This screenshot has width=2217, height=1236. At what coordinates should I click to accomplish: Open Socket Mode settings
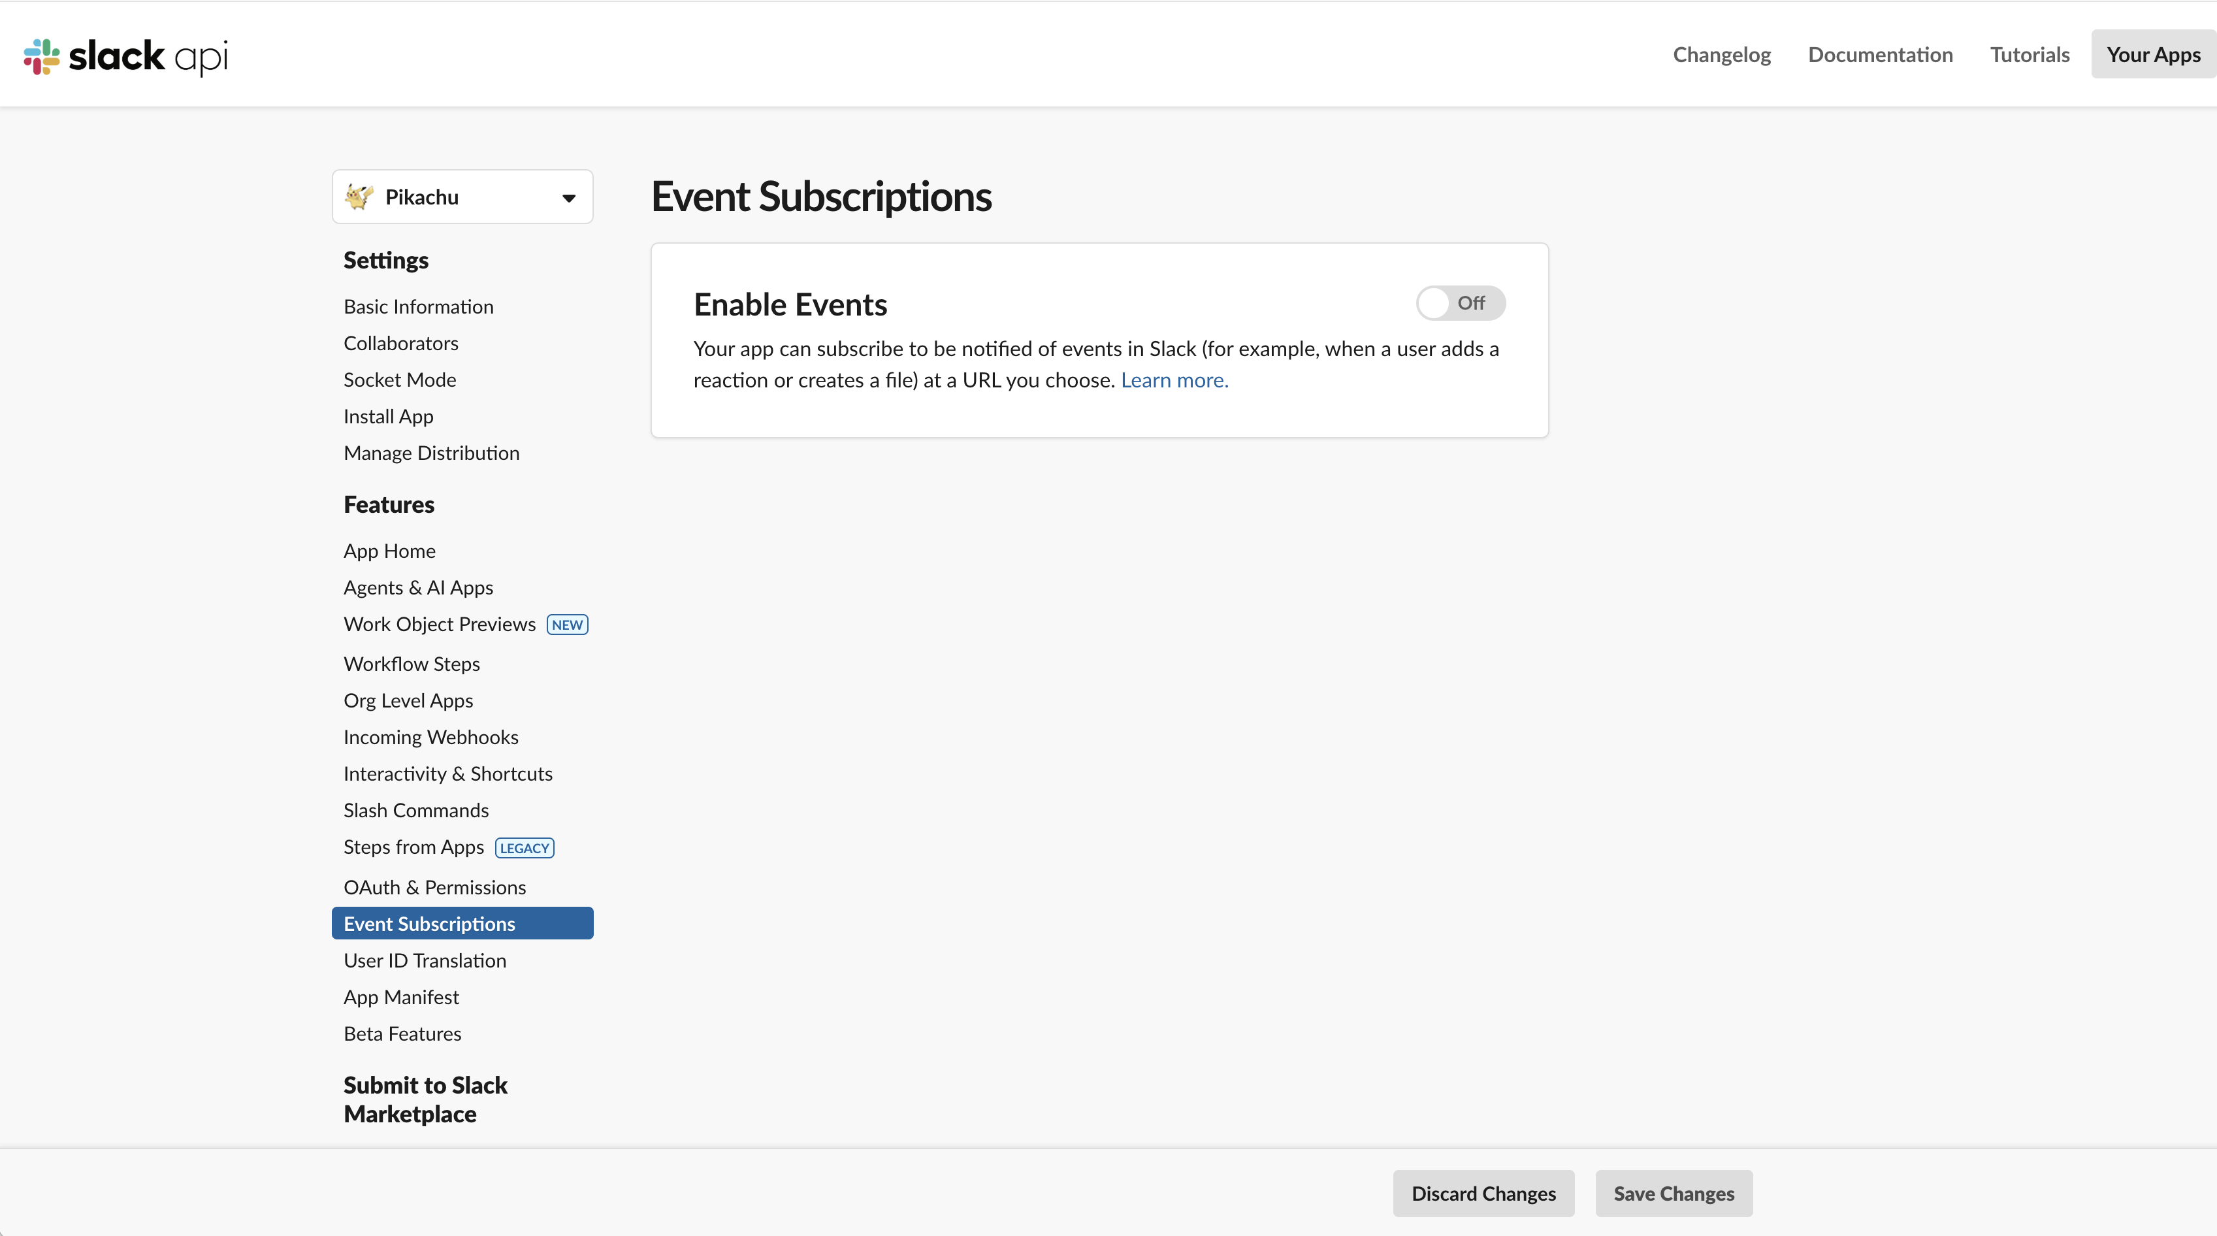[x=400, y=380]
